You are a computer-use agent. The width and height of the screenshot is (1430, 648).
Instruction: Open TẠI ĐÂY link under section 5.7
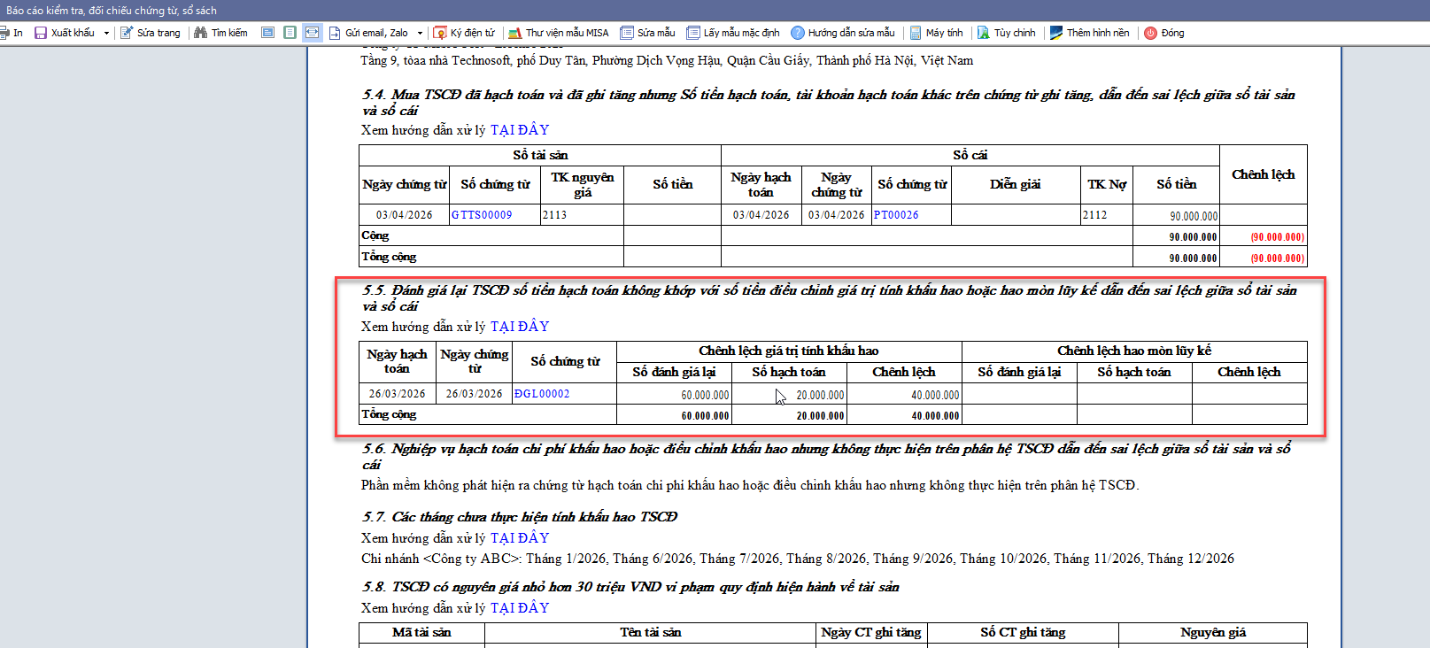520,538
